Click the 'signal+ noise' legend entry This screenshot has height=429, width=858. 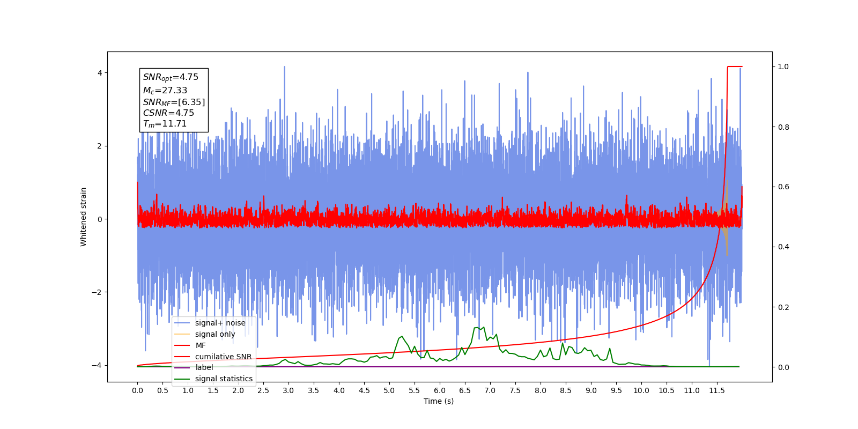210,323
